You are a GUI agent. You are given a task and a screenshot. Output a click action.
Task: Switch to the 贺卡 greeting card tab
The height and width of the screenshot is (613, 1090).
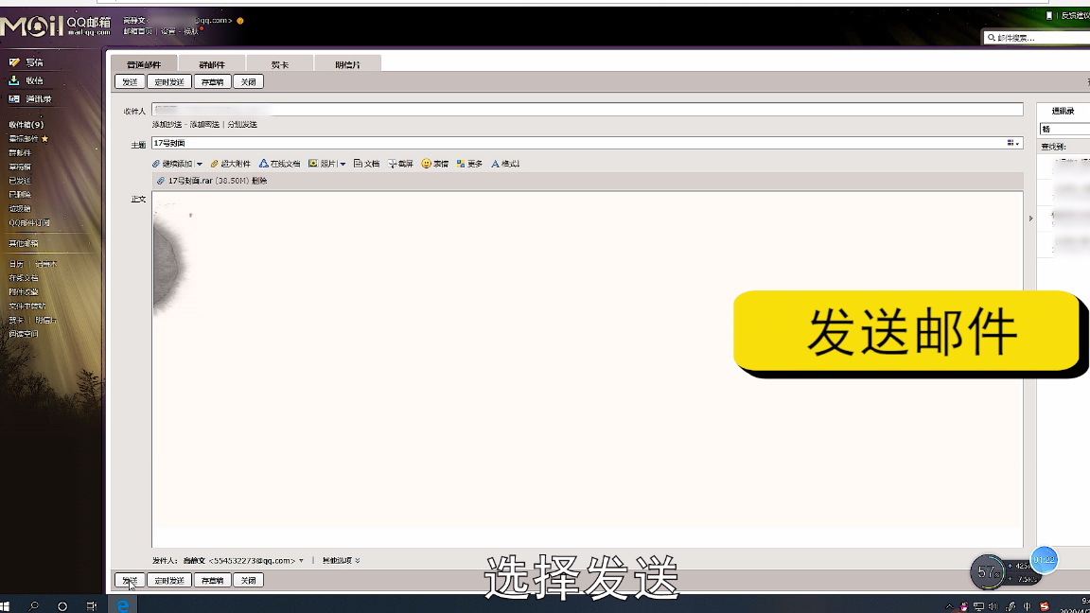coord(280,64)
